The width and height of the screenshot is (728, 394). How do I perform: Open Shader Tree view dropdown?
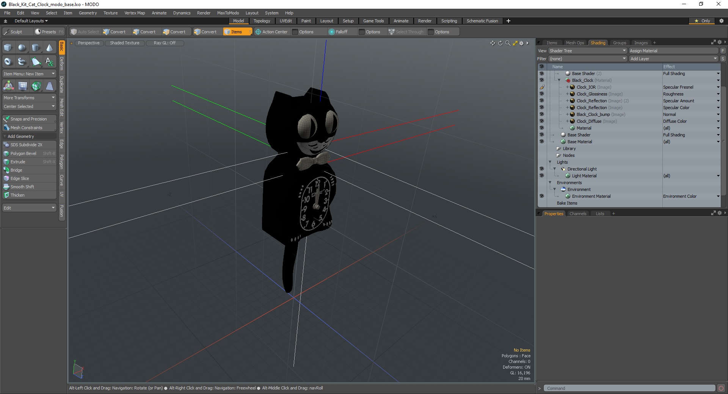tap(588, 51)
